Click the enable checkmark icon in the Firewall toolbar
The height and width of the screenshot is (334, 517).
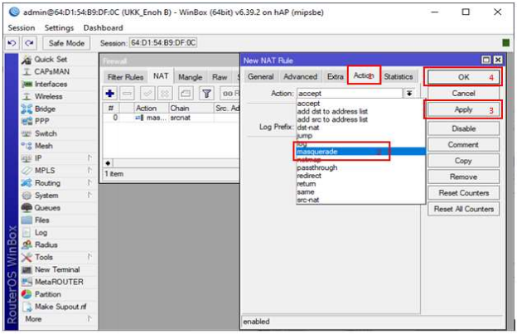pyautogui.click(x=147, y=94)
